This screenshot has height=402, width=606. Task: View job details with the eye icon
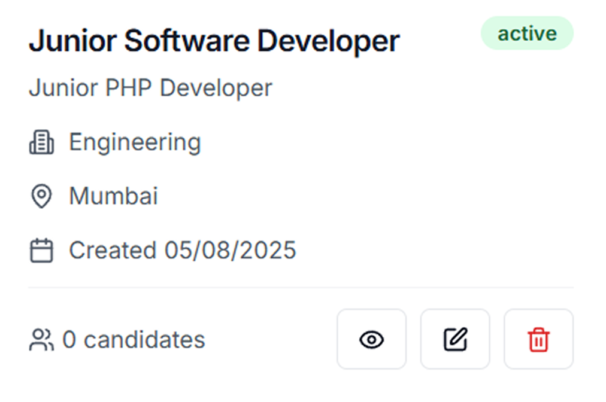pos(371,339)
